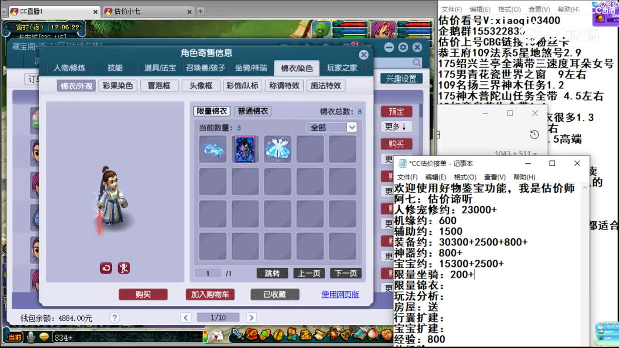
Task: Open 编辑(E) menu in CC估价接单 notepad
Action: pyautogui.click(x=436, y=177)
